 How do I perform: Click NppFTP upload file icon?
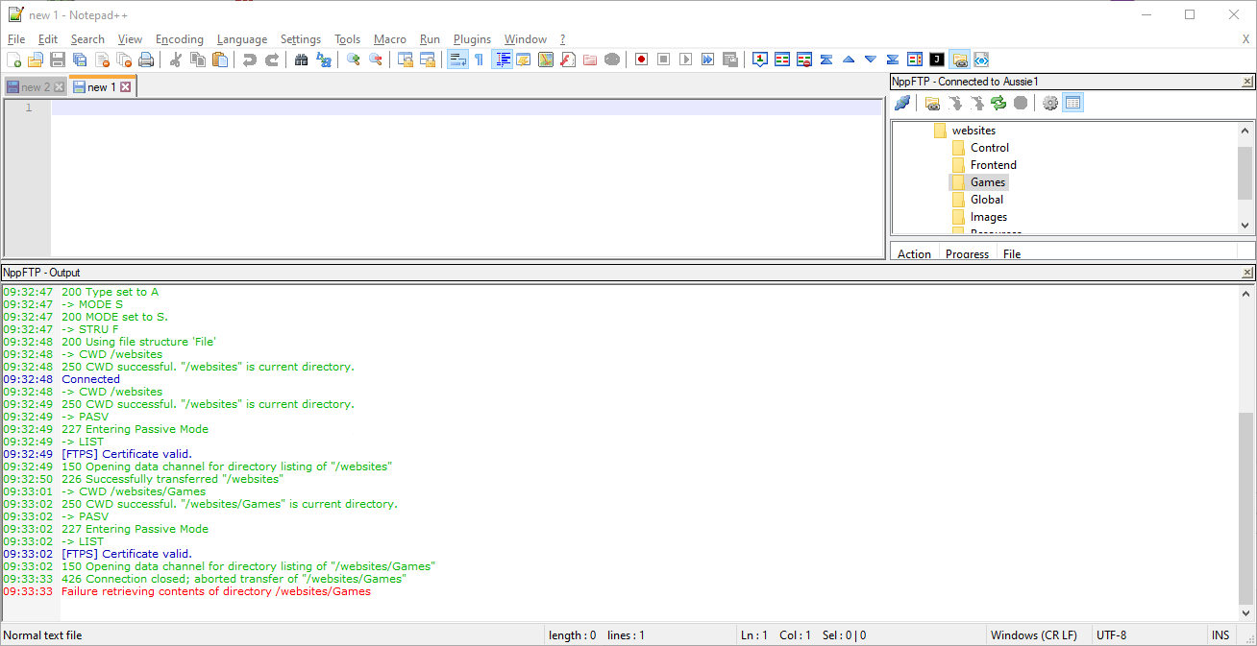coord(976,103)
